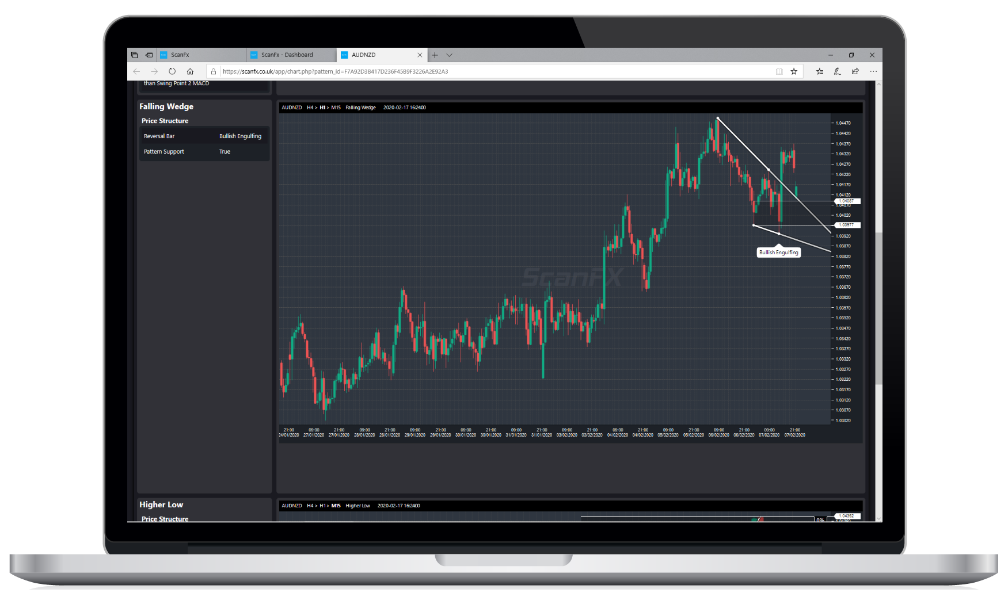Show the tabs you've set aside
The width and height of the screenshot is (1008, 604).
pyautogui.click(x=134, y=55)
